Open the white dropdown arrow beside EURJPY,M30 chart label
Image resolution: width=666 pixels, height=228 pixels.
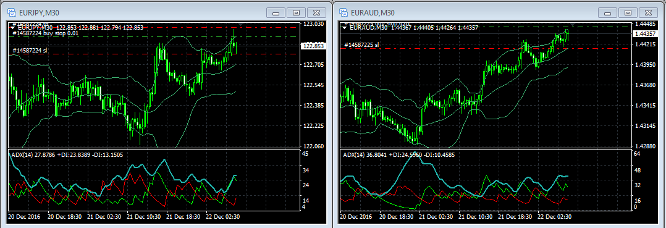(13, 27)
